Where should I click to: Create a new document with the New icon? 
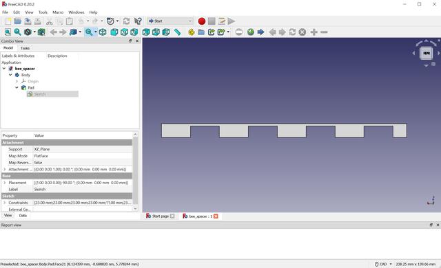click(x=8, y=21)
